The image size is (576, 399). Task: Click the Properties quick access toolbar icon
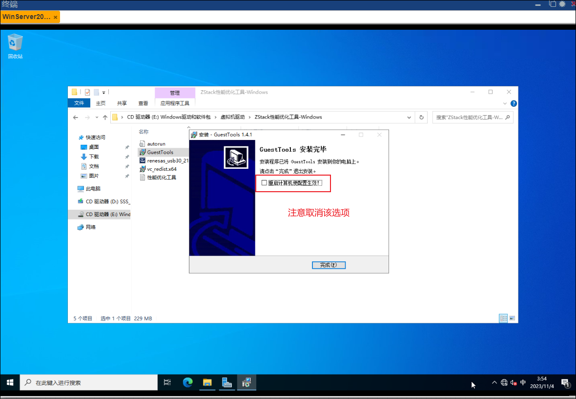87,92
